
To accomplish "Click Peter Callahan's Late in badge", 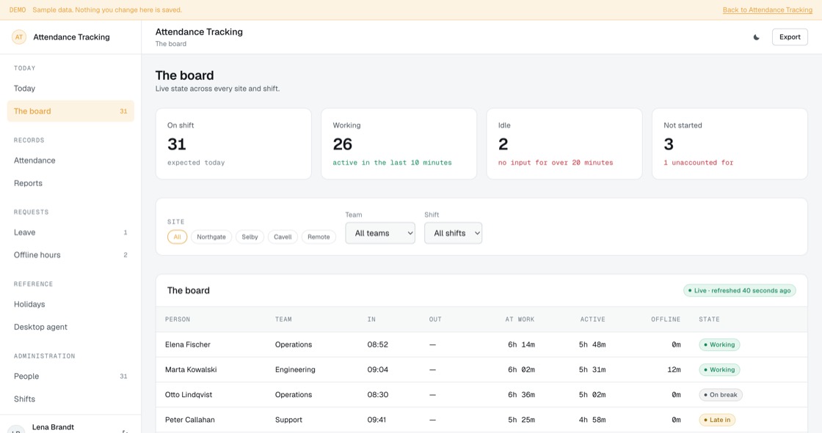I will coord(717,420).
